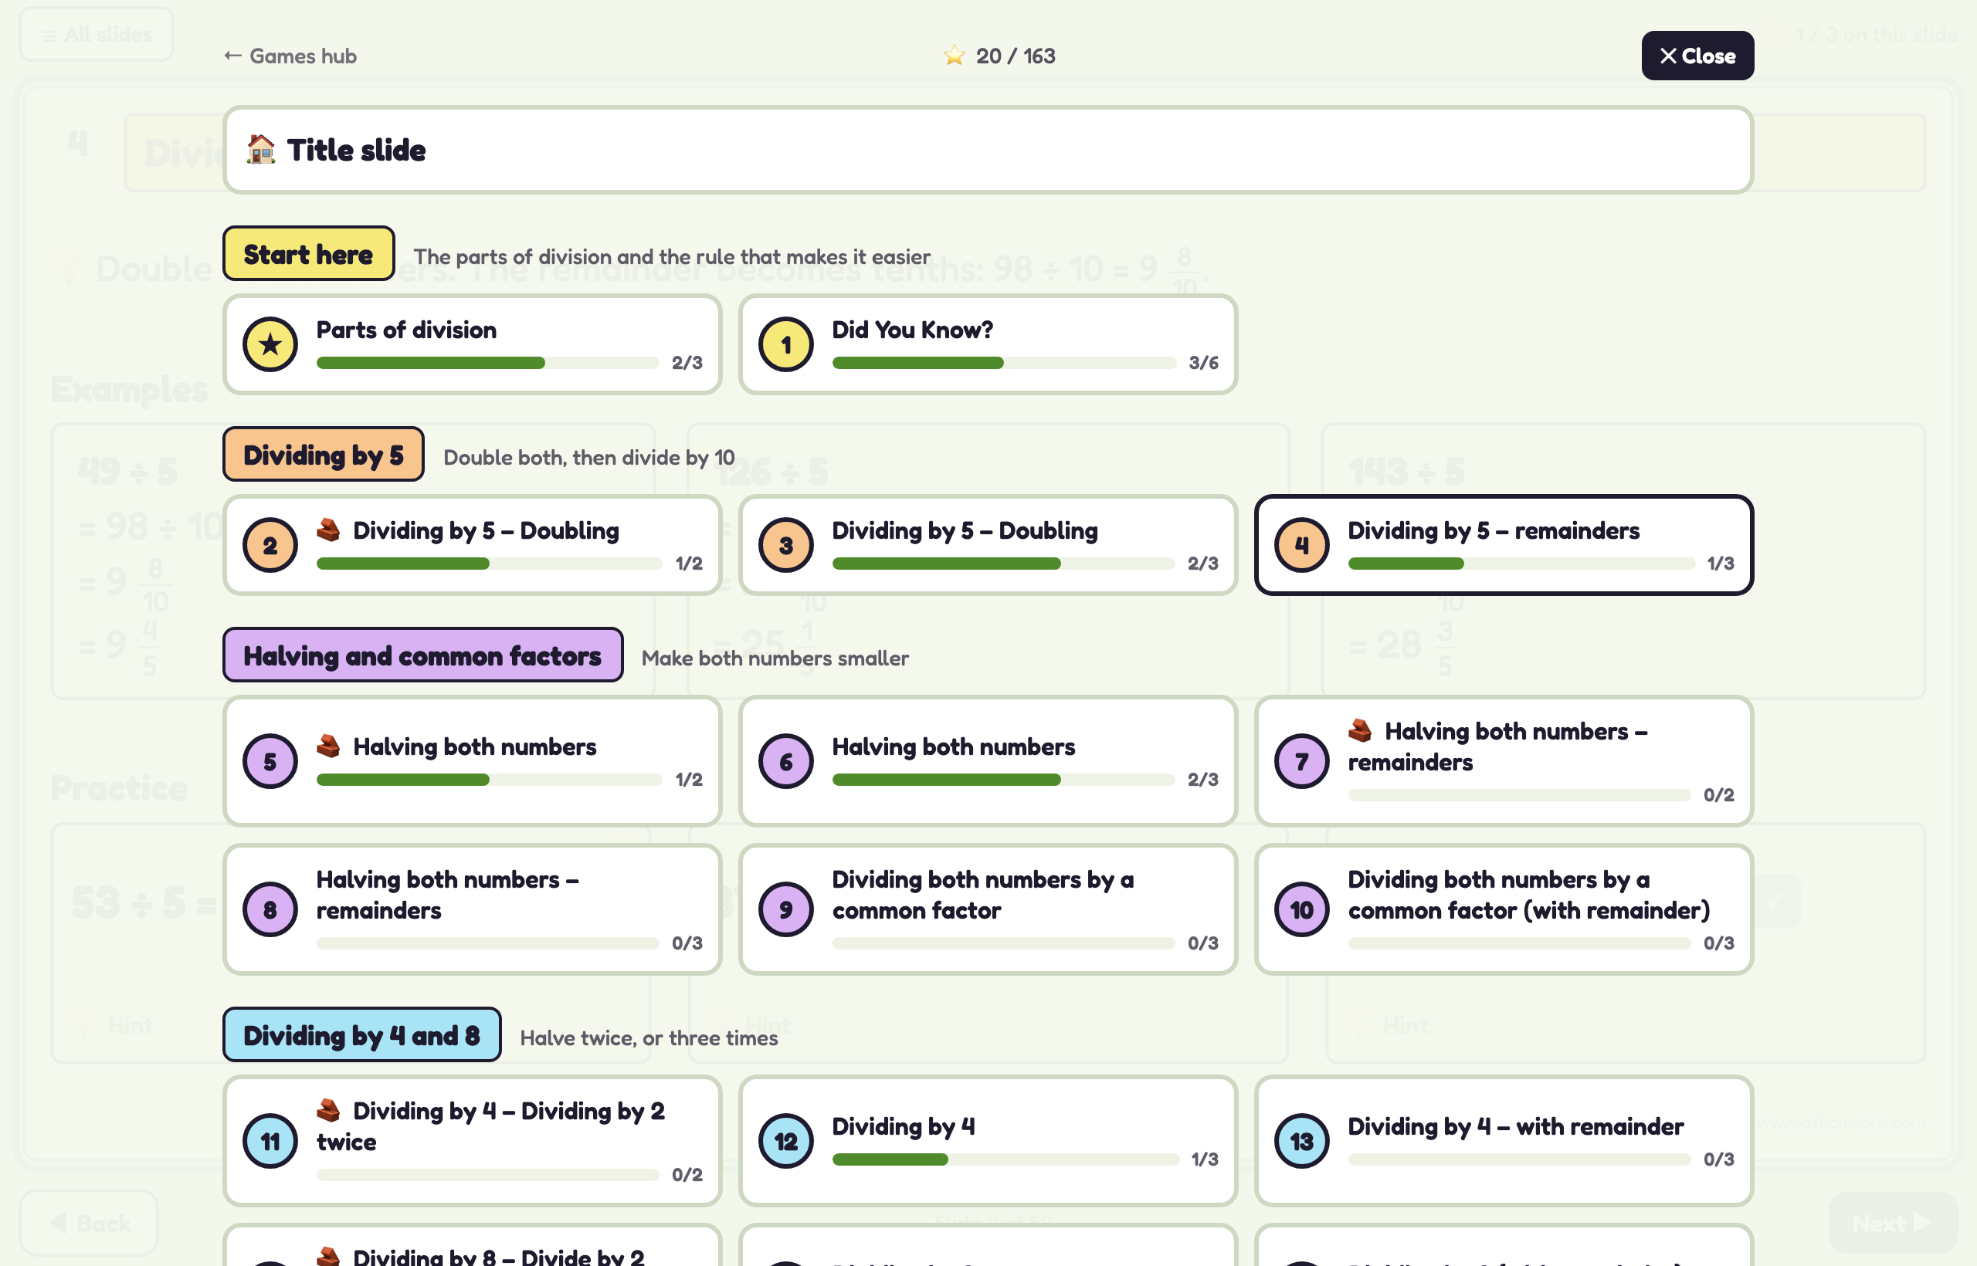Open the Title slide card
The image size is (1977, 1266).
tap(988, 150)
